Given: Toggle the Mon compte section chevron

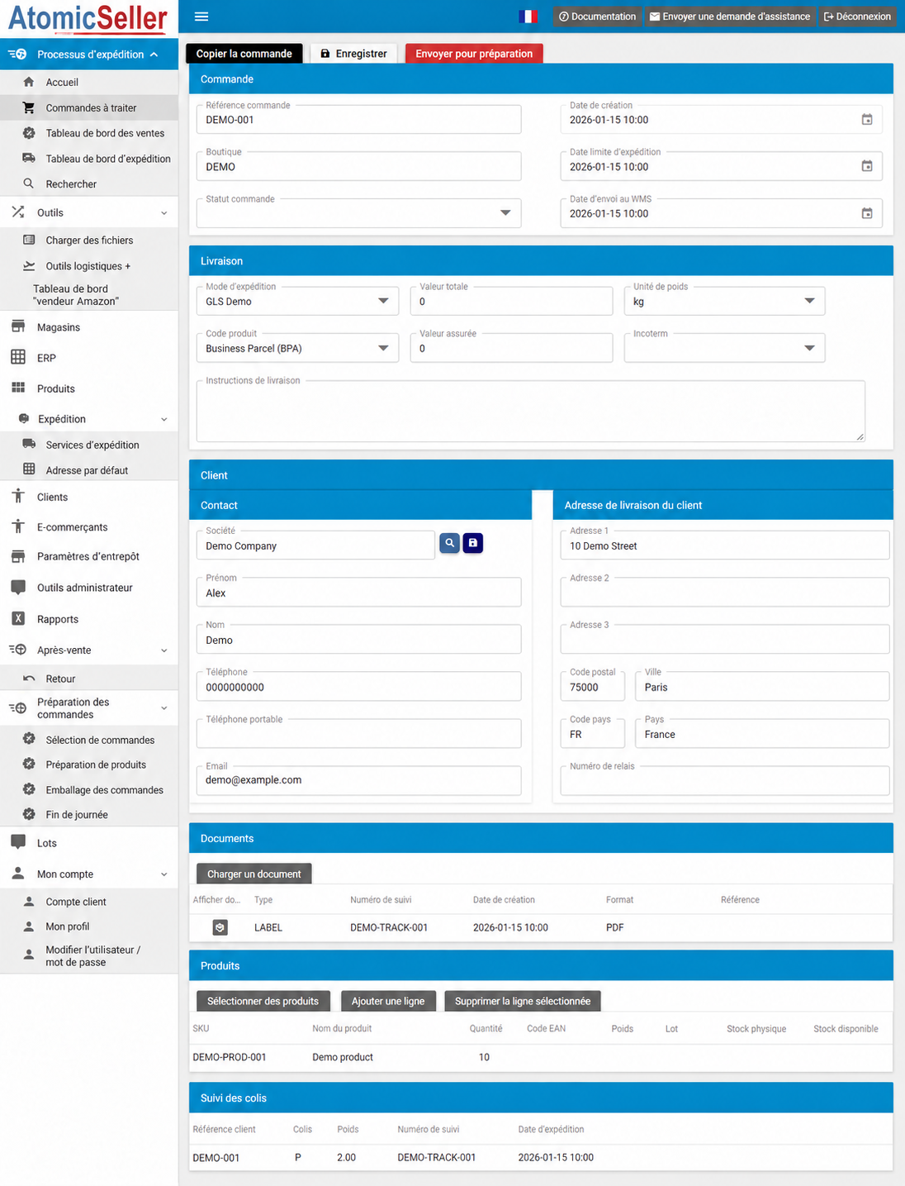Looking at the screenshot, I should click(x=163, y=874).
